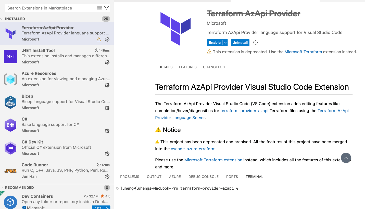Click the scroll-to-top arrow button
Viewport: 365px width, 209px height.
coord(346,158)
